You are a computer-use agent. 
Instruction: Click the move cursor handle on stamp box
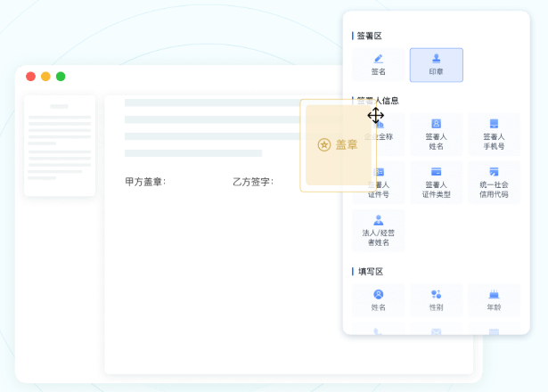(x=376, y=115)
